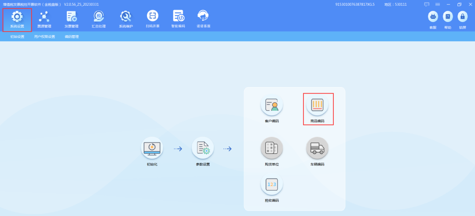This screenshot has height=216, width=475.
Task: Open the 用户权限设置 submenu
Action: [x=44, y=37]
